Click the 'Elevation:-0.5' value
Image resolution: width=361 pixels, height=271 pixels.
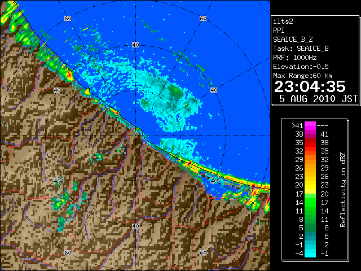click(301, 67)
